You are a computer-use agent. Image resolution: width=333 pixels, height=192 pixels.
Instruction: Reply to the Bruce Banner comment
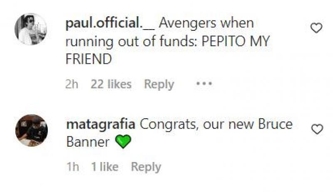click(x=146, y=167)
